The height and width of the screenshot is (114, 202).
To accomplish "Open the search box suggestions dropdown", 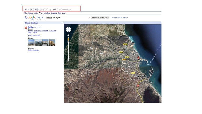I will 89,18.
